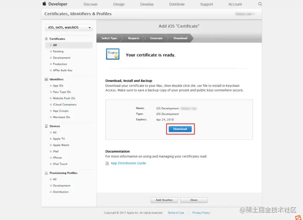The width and height of the screenshot is (303, 220).
Task: Open the Terms of Use link
Action: pyautogui.click(x=175, y=213)
